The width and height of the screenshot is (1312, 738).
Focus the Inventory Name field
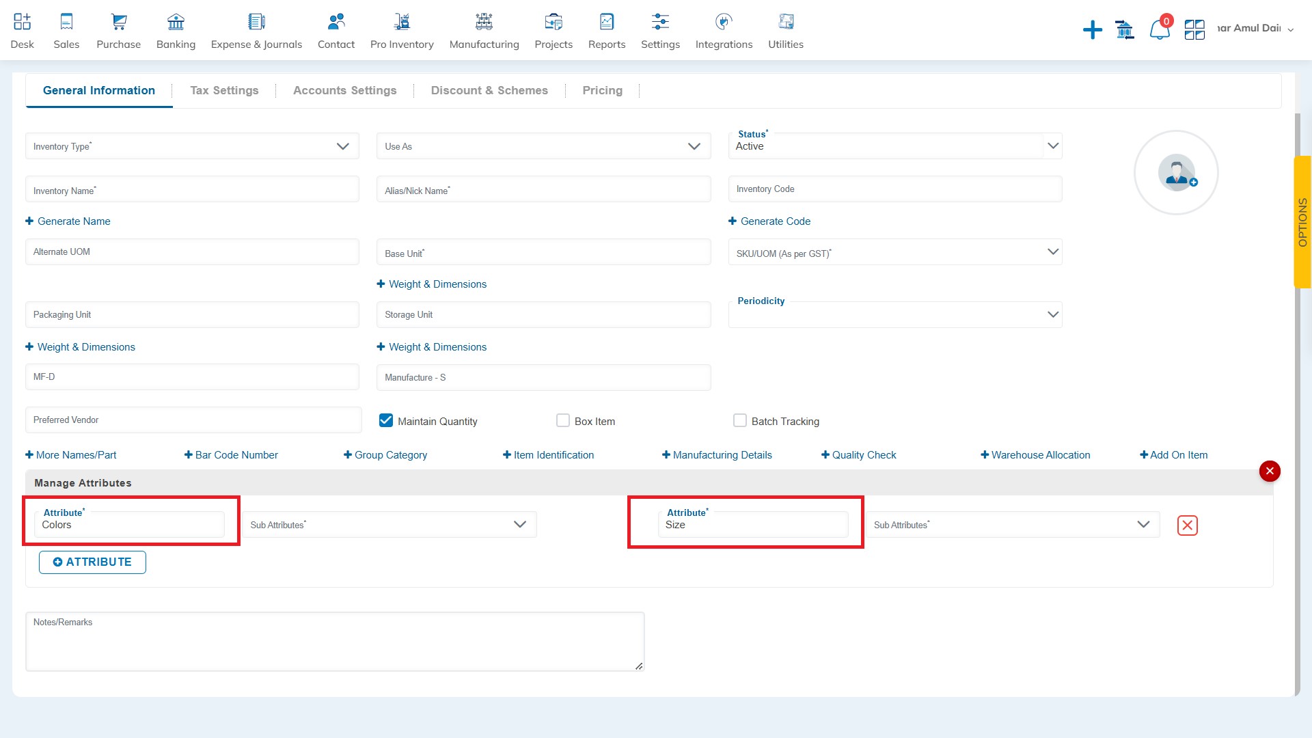coord(192,189)
